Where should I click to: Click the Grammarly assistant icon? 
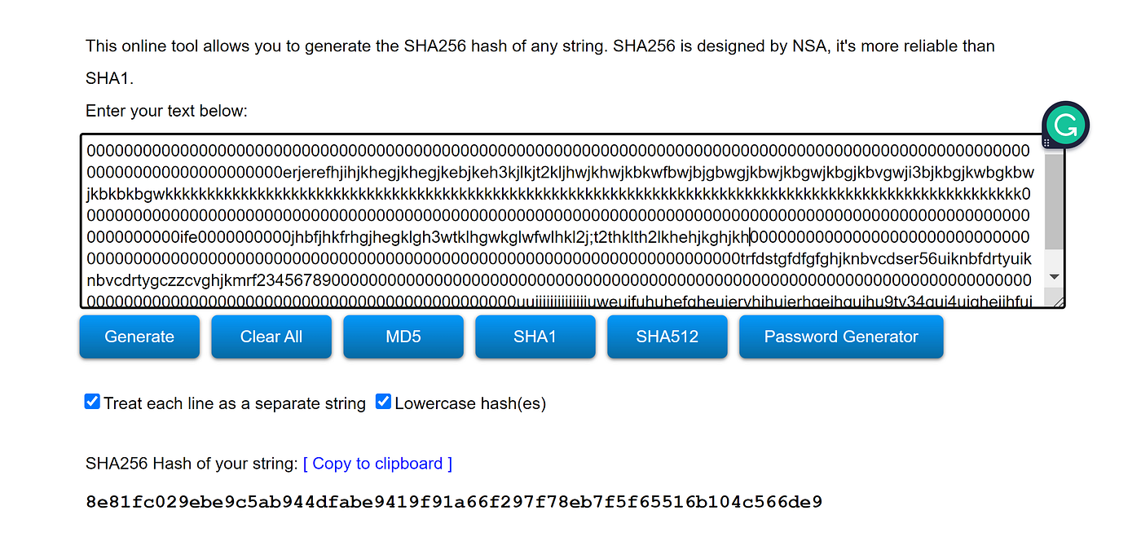click(1065, 125)
